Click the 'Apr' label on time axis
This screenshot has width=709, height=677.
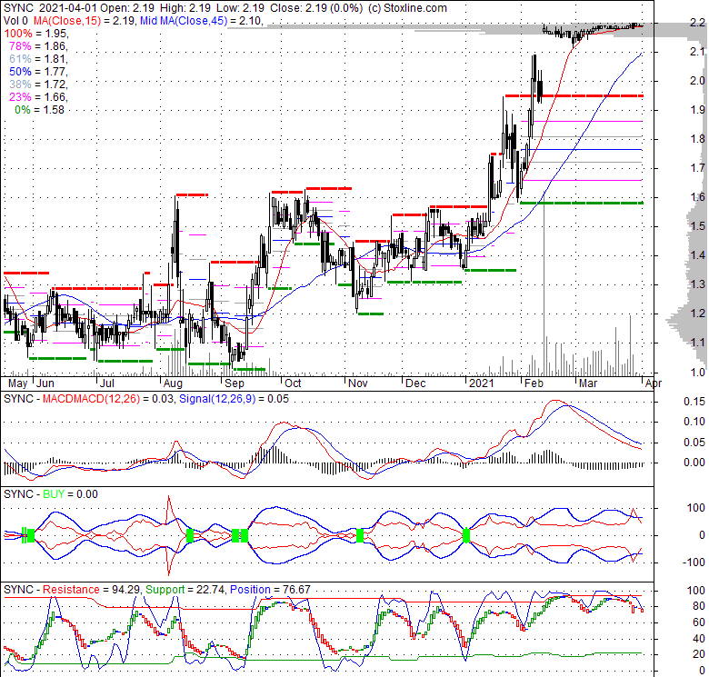pyautogui.click(x=654, y=383)
